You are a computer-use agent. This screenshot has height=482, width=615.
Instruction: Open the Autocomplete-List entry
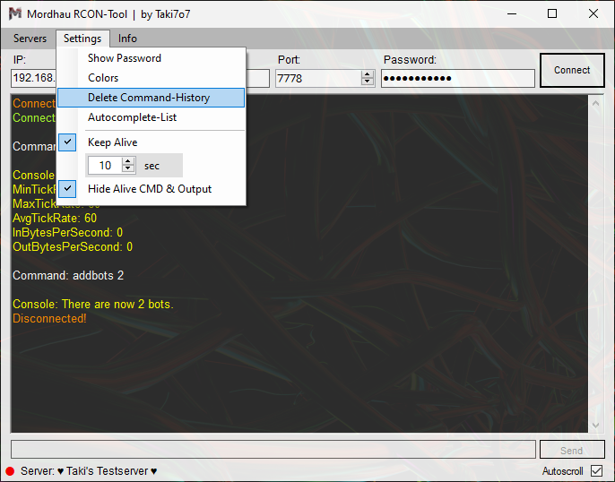coord(151,117)
